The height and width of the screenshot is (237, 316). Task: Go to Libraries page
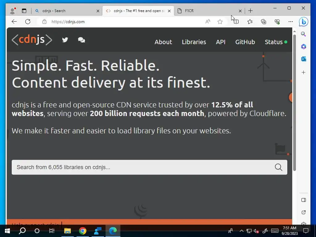[x=194, y=42]
